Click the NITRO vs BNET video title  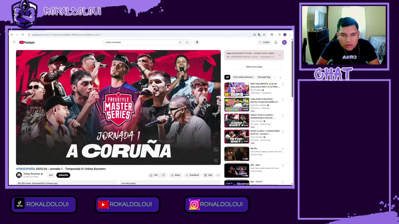pos(265,133)
